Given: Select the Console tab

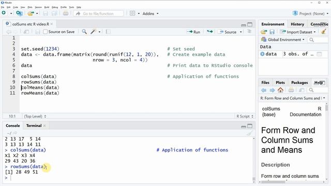Looking at the screenshot, I should coord(12,126).
